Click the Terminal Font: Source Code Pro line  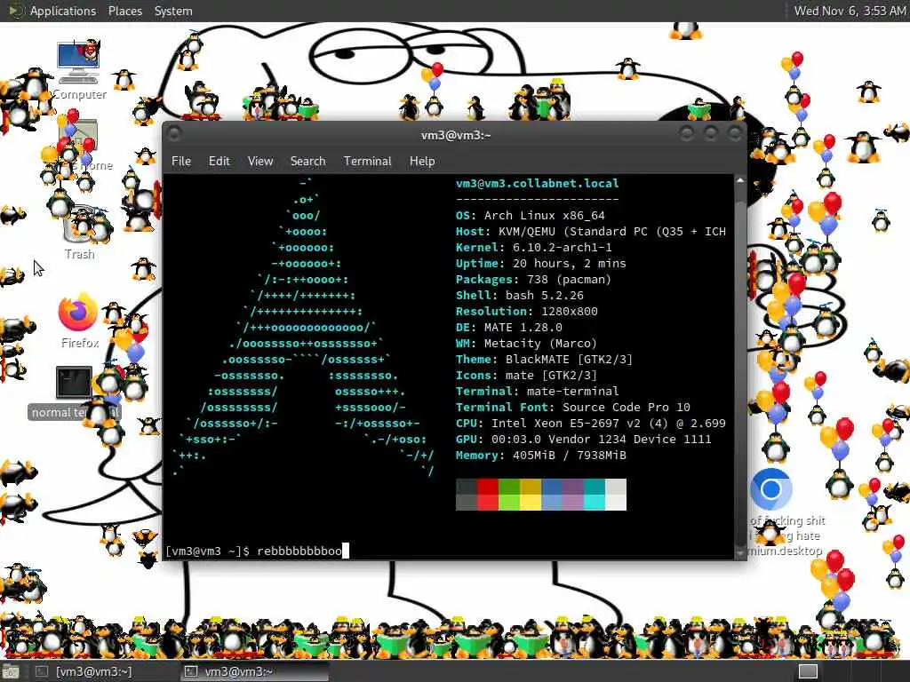(x=573, y=407)
